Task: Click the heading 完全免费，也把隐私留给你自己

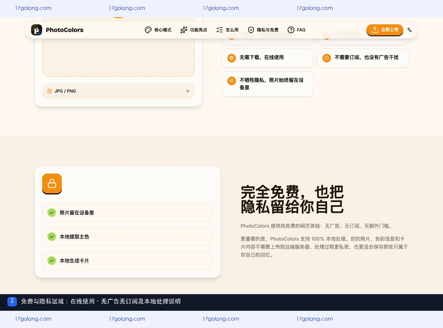Action: tap(292, 199)
